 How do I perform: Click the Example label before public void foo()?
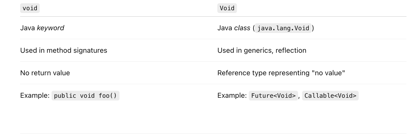point(35,95)
